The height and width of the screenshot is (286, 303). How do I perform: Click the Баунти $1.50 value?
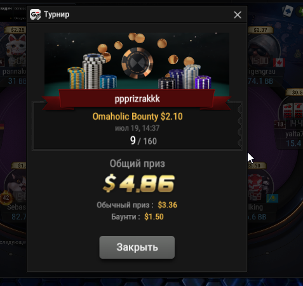click(x=154, y=217)
